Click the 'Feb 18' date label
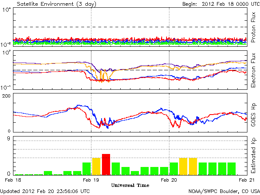The height and width of the screenshot is (195, 260). [x=13, y=180]
